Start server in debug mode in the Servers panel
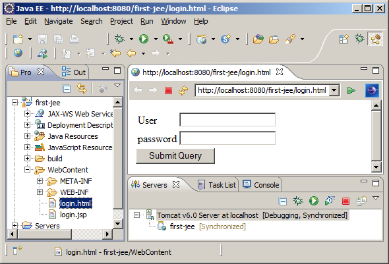 click(298, 201)
